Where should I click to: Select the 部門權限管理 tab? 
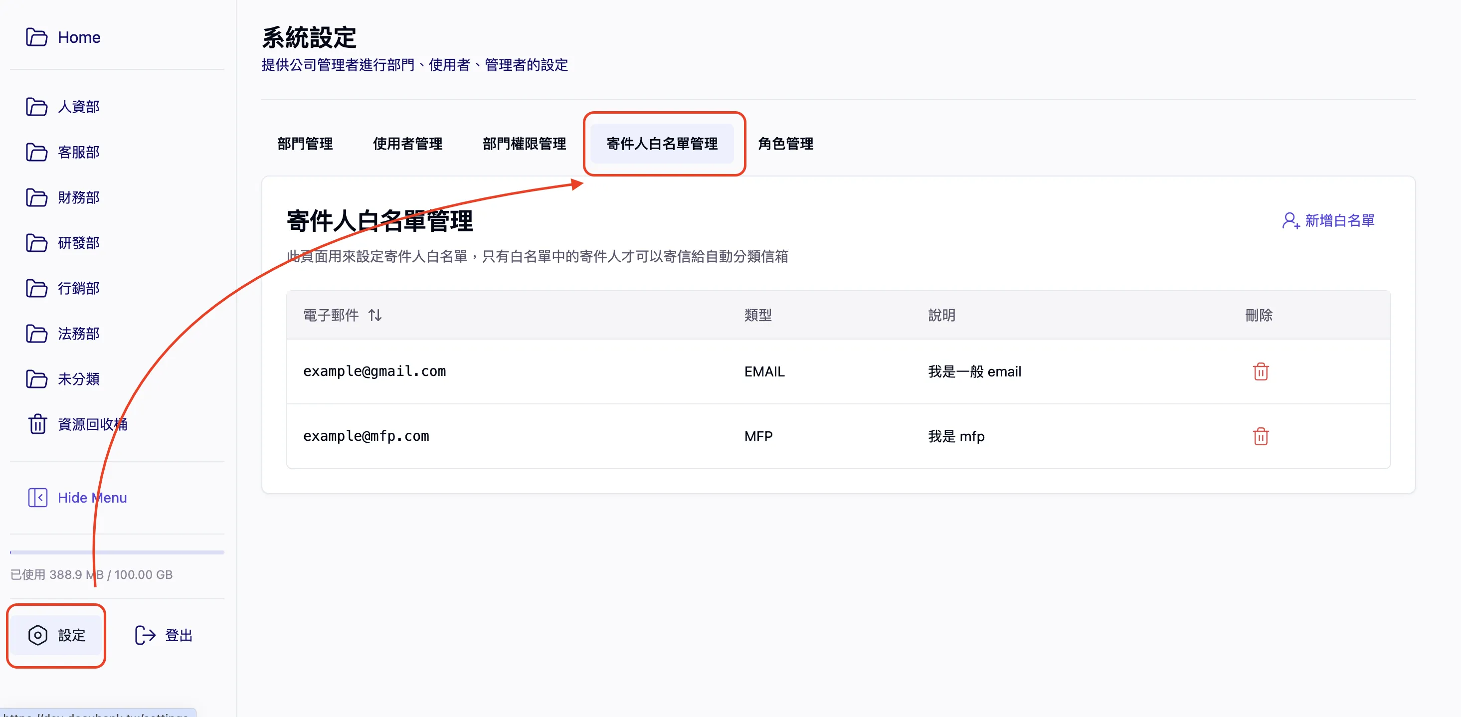click(x=524, y=144)
